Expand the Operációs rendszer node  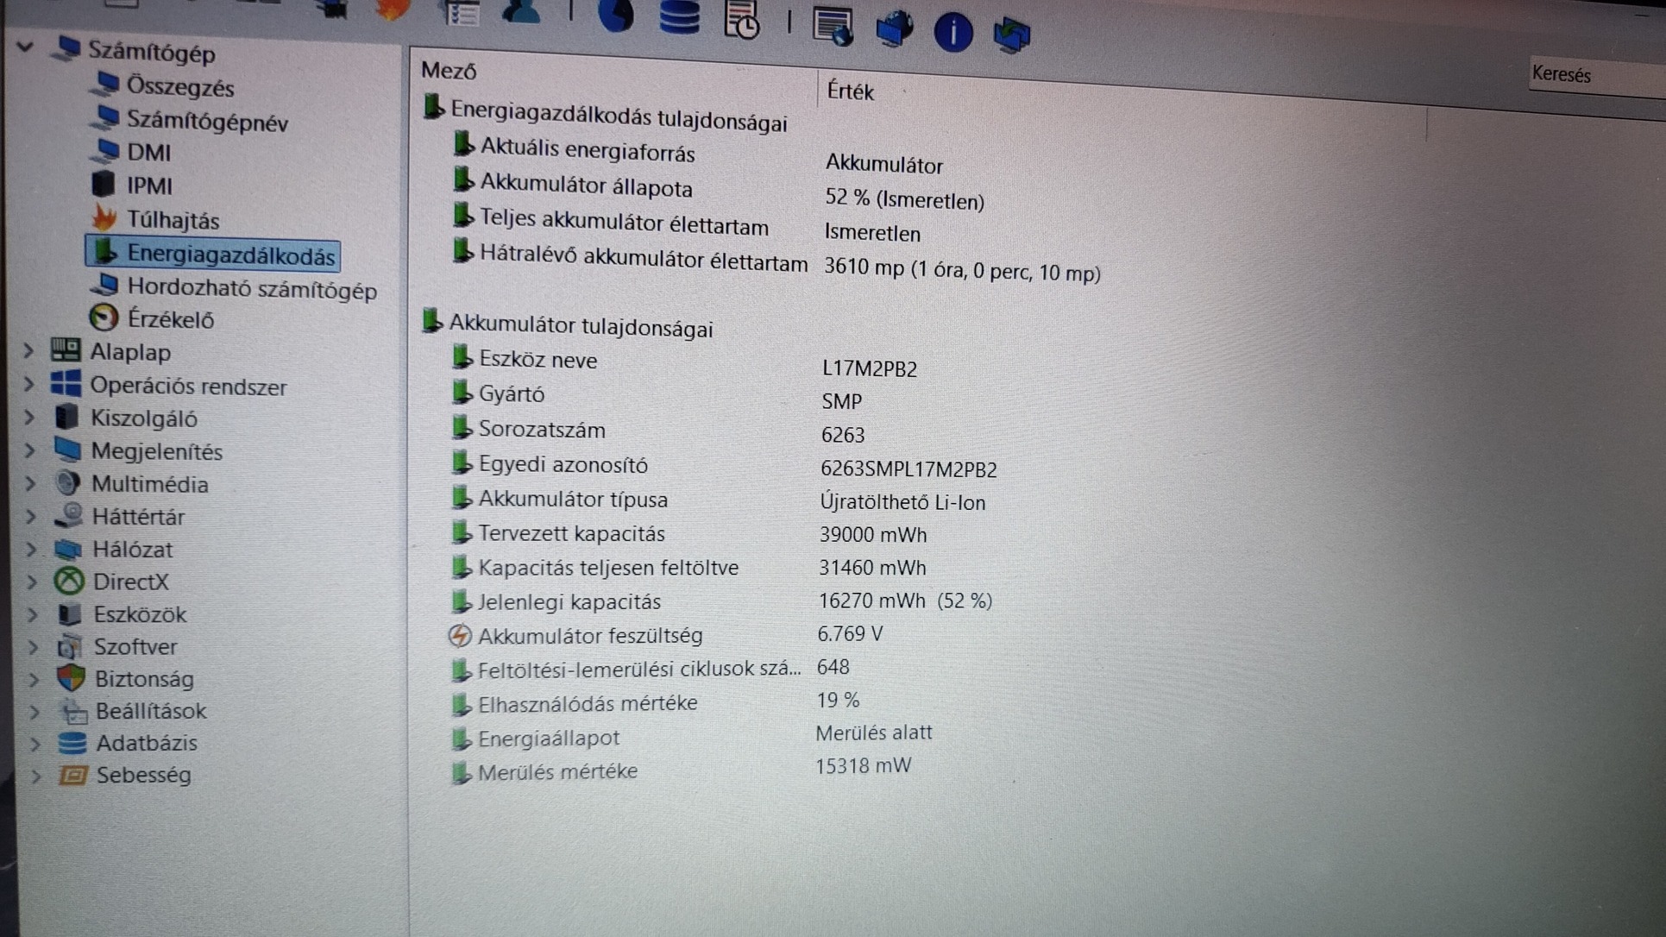28,384
